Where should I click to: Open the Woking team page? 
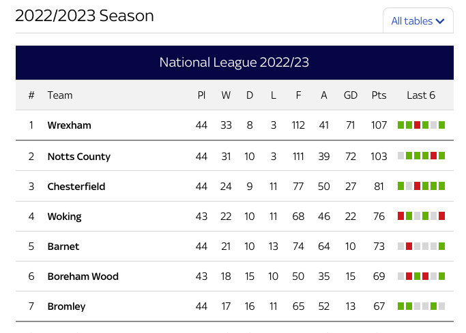[x=65, y=217]
